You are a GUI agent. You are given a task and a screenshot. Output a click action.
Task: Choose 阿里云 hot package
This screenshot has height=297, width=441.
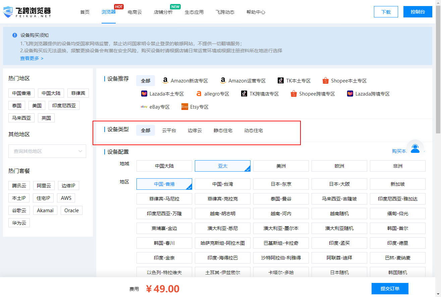(44, 186)
